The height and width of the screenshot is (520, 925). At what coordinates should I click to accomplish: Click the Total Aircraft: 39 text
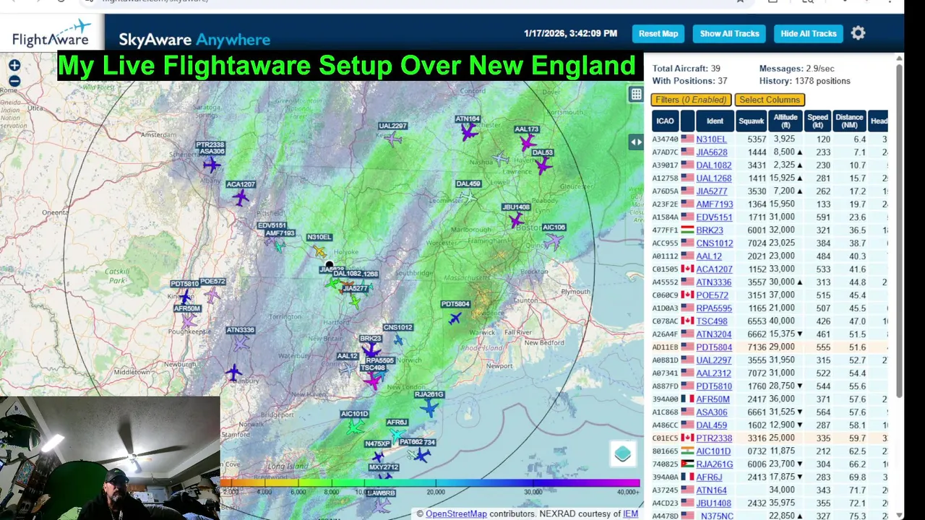(686, 69)
